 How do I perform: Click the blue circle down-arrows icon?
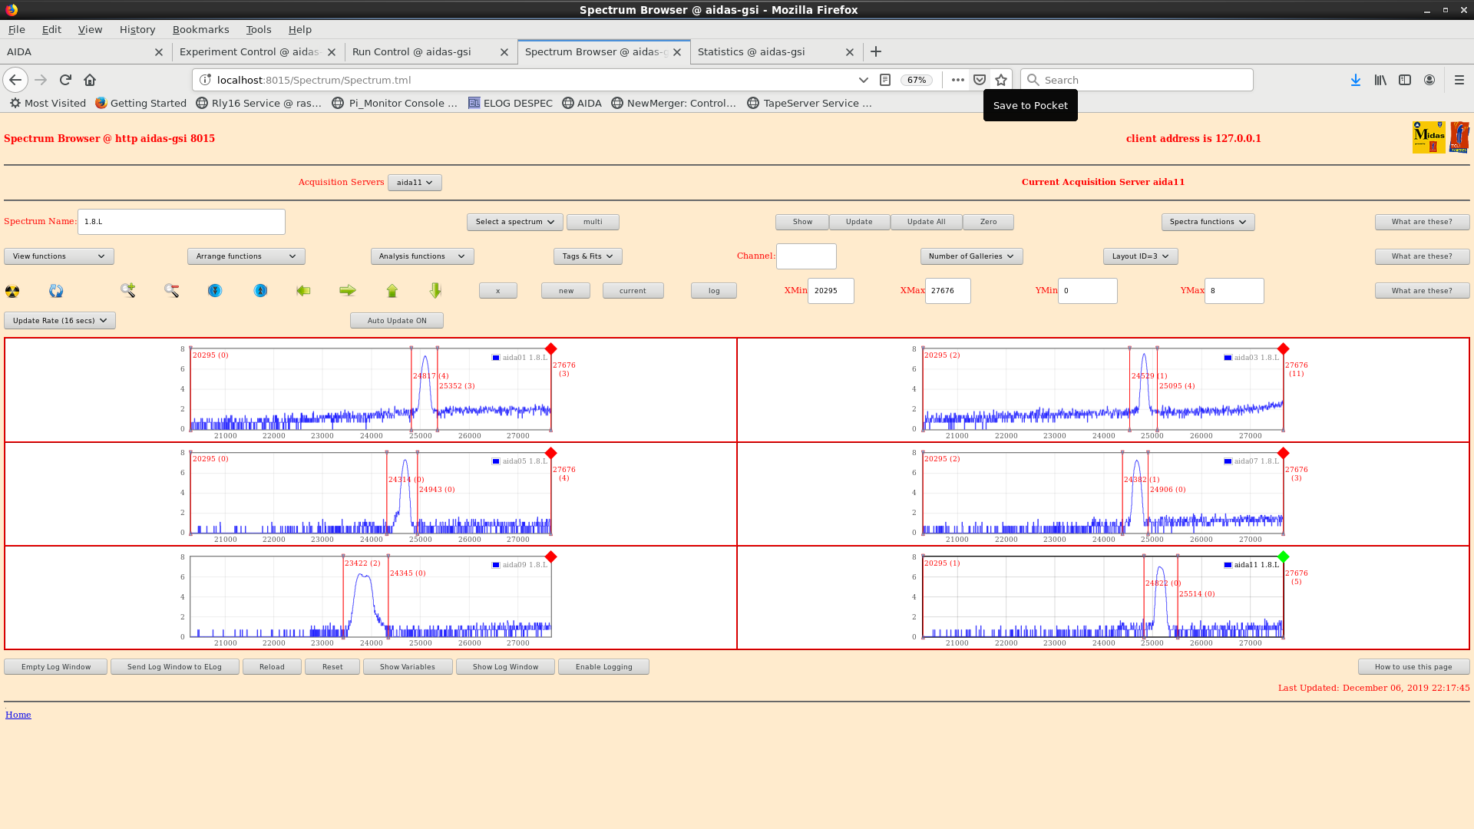(x=215, y=290)
